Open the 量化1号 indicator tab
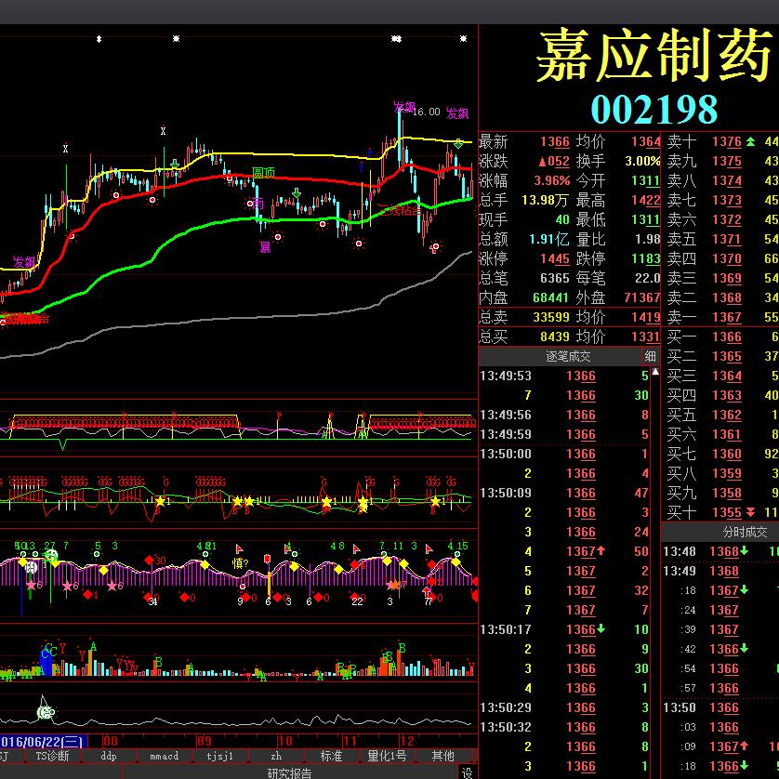779x779 pixels. click(387, 756)
